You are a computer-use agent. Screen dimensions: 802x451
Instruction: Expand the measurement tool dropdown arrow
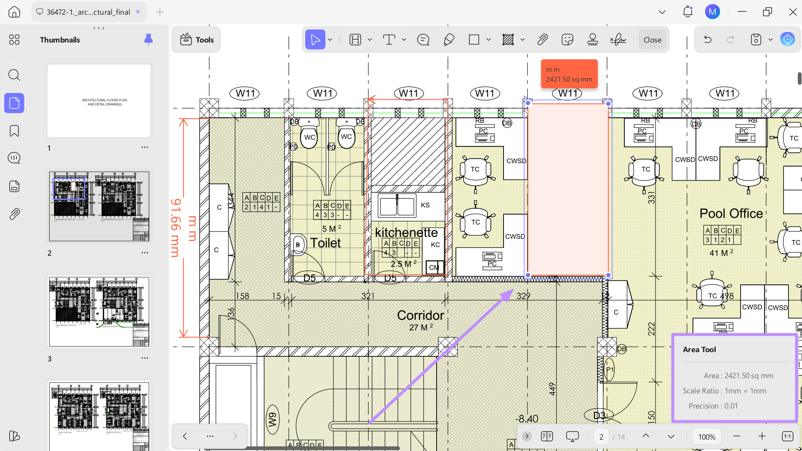pyautogui.click(x=522, y=40)
